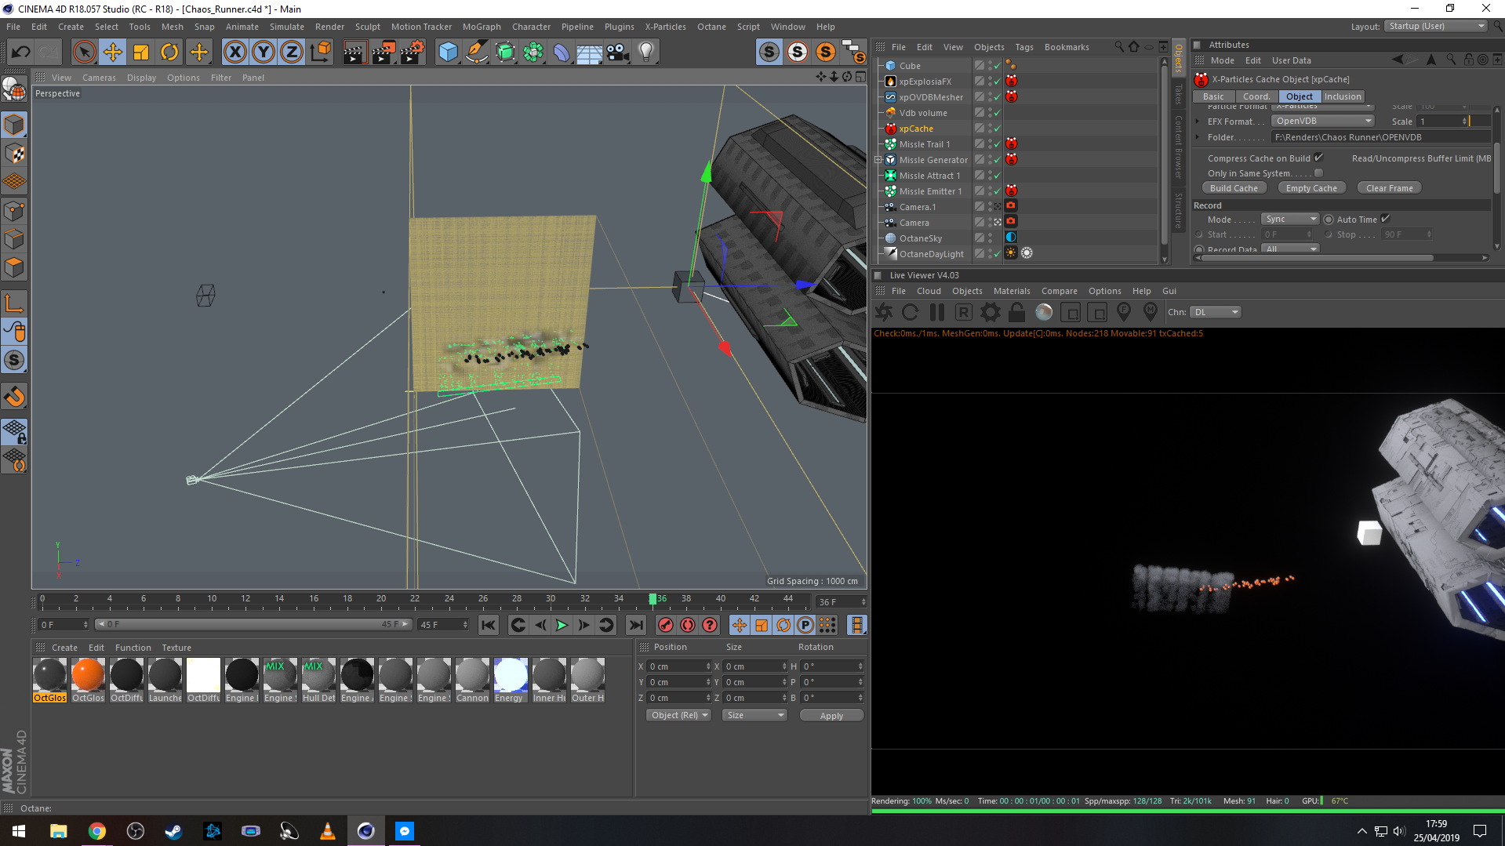Image resolution: width=1505 pixels, height=846 pixels.
Task: Open the X-Particles menu
Action: [x=665, y=27]
